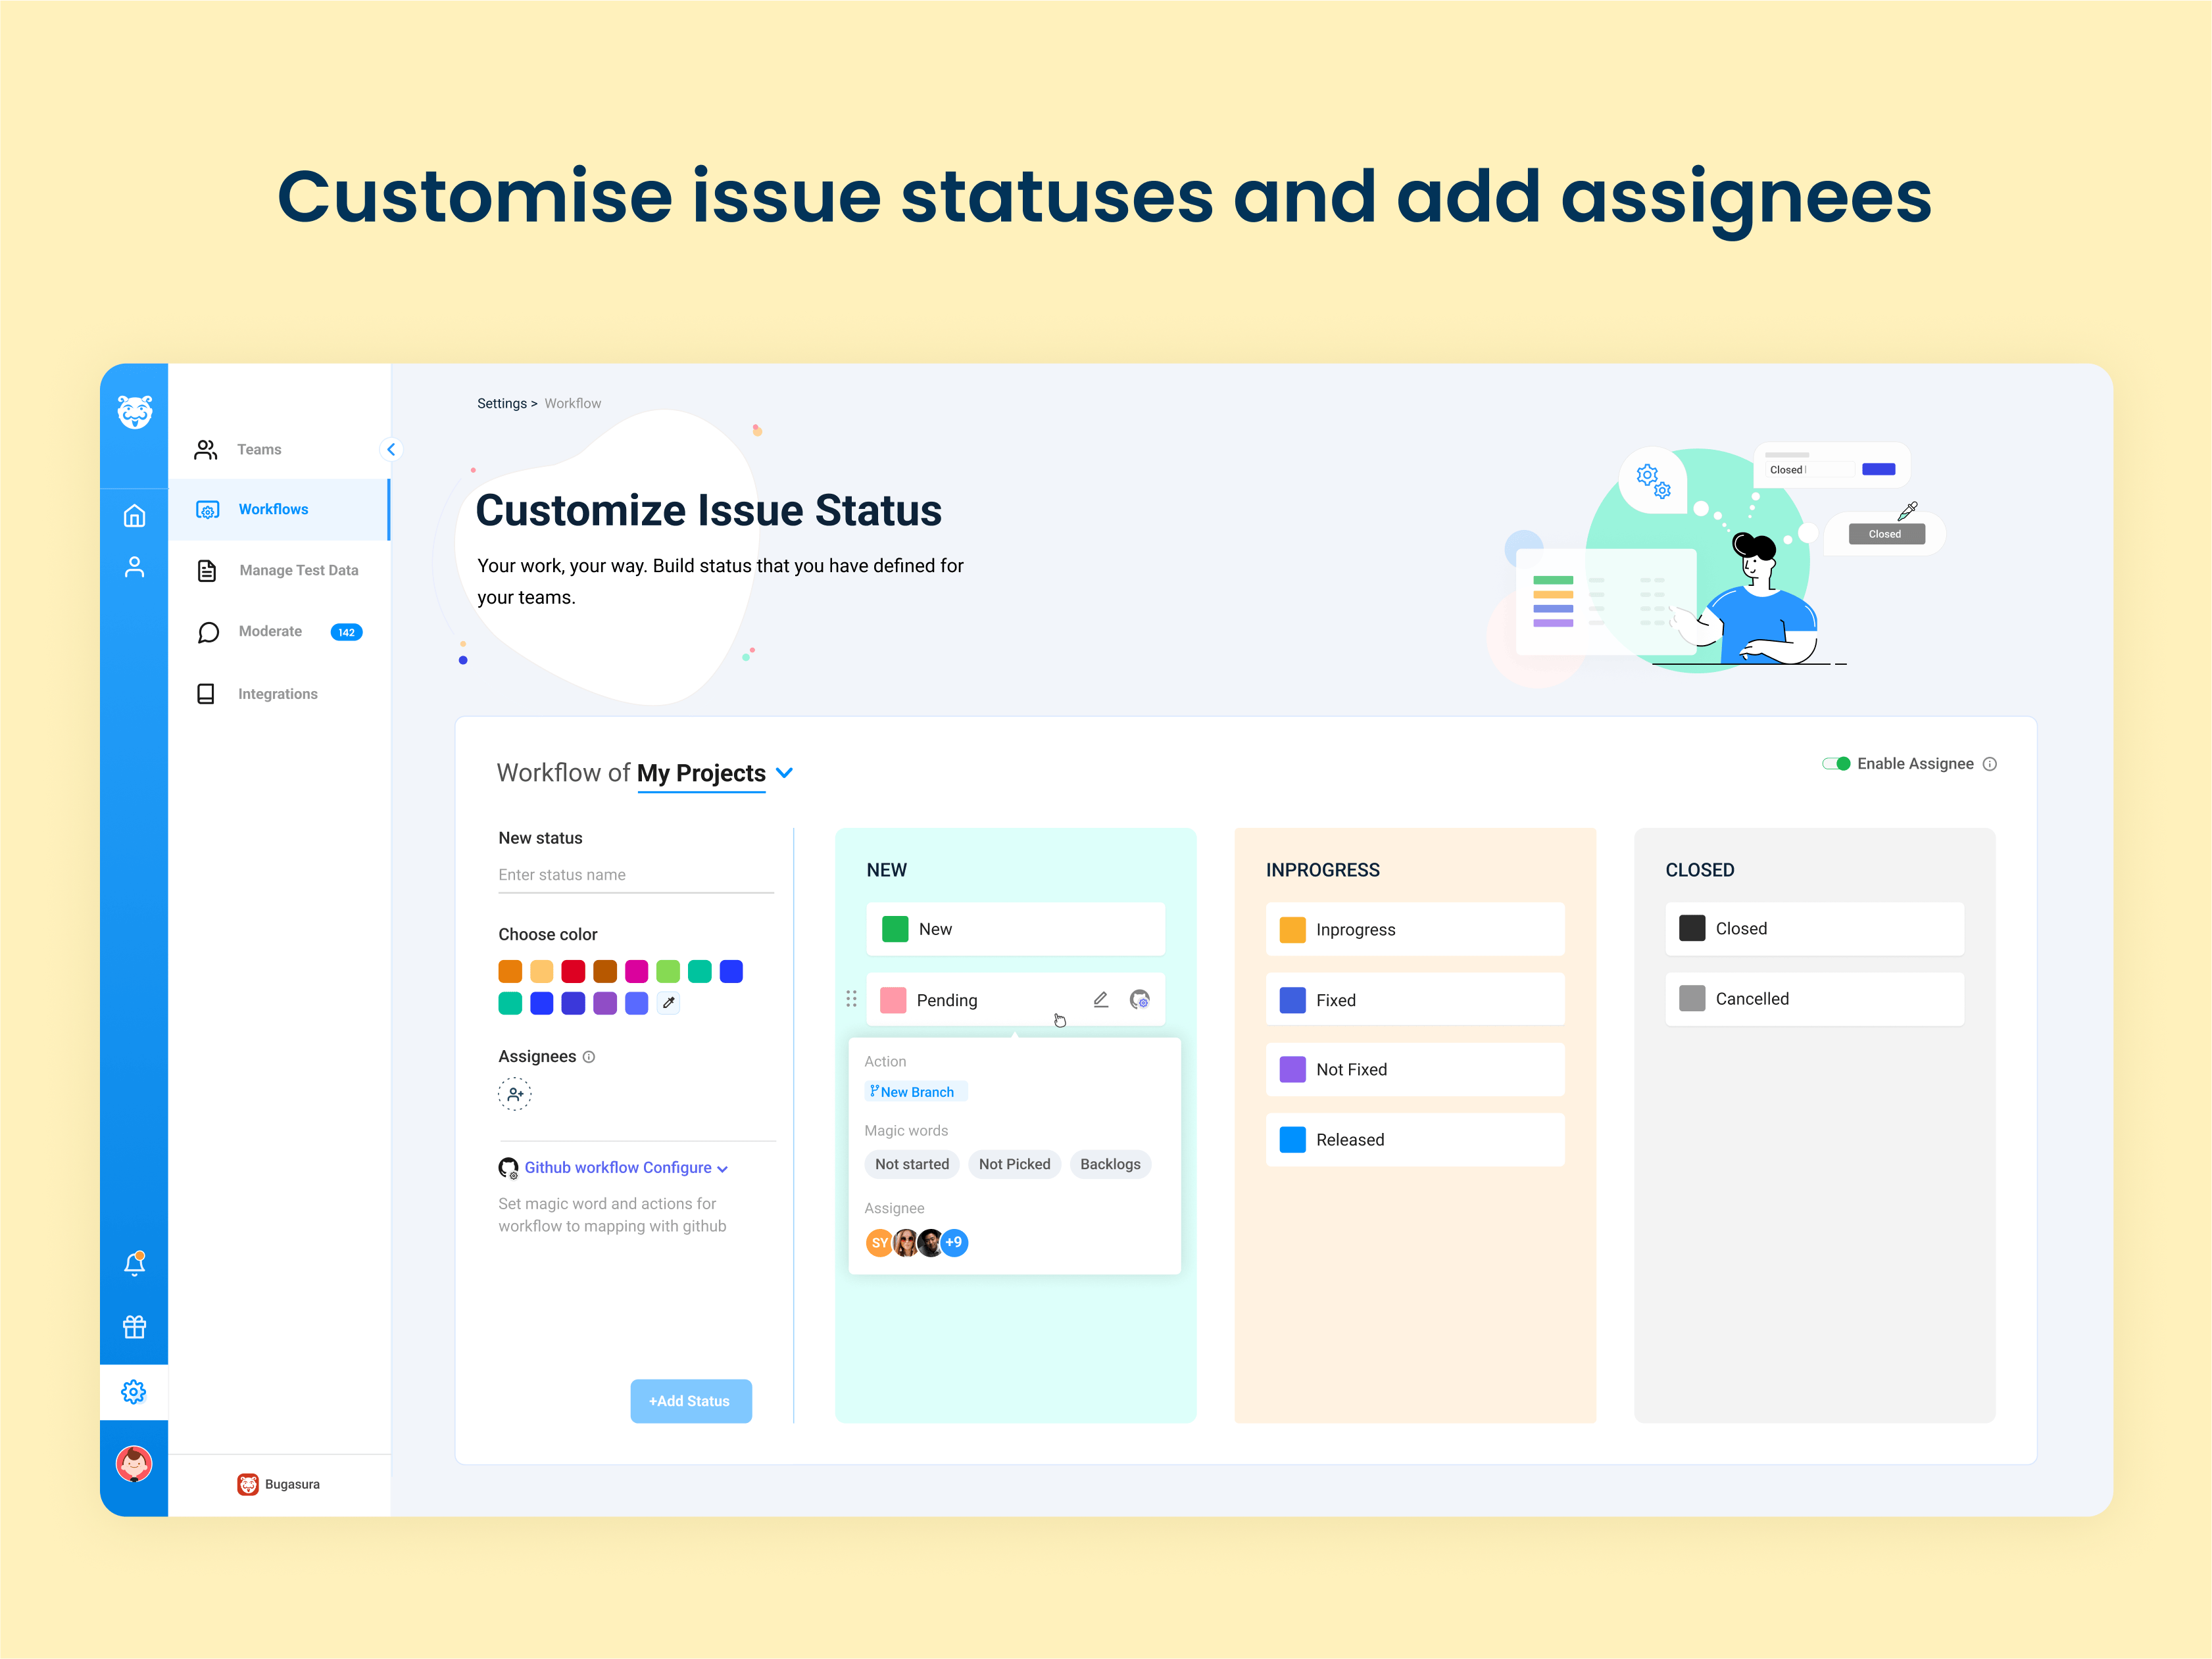Click the info icon next to Assignees
2212x1659 pixels.
click(589, 1057)
